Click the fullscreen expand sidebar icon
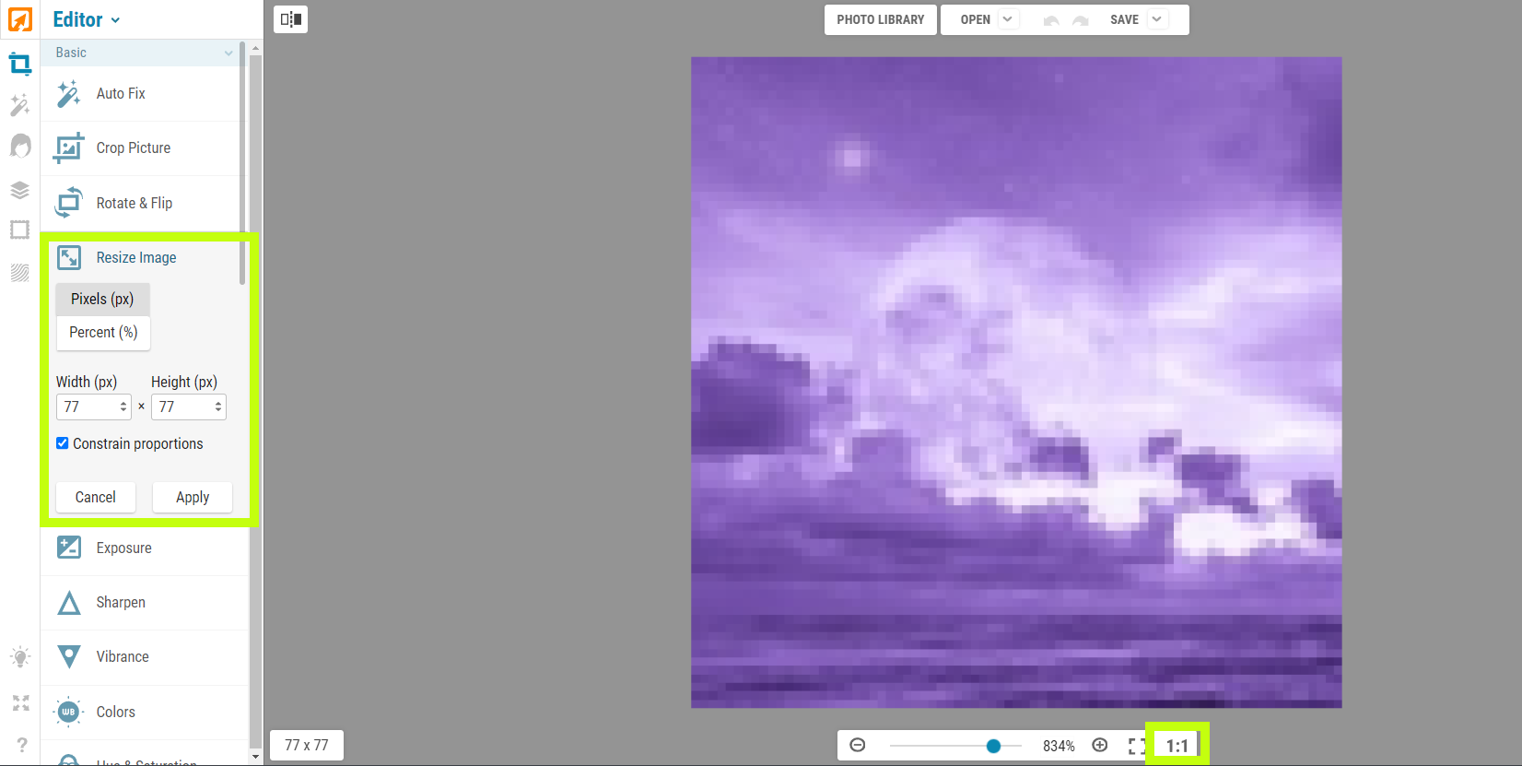The width and height of the screenshot is (1522, 766). [x=20, y=703]
